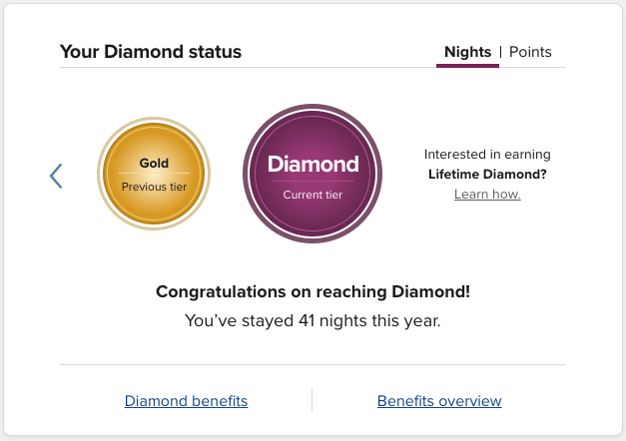The image size is (626, 441).
Task: Select the Gold previous tier badge
Action: pyautogui.click(x=154, y=175)
